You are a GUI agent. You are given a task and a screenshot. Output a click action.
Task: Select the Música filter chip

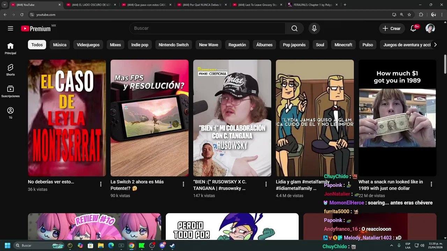pos(60,45)
